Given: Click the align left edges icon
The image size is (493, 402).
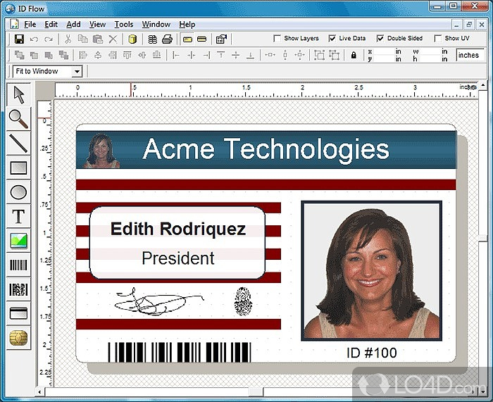Looking at the screenshot, I should click(83, 56).
